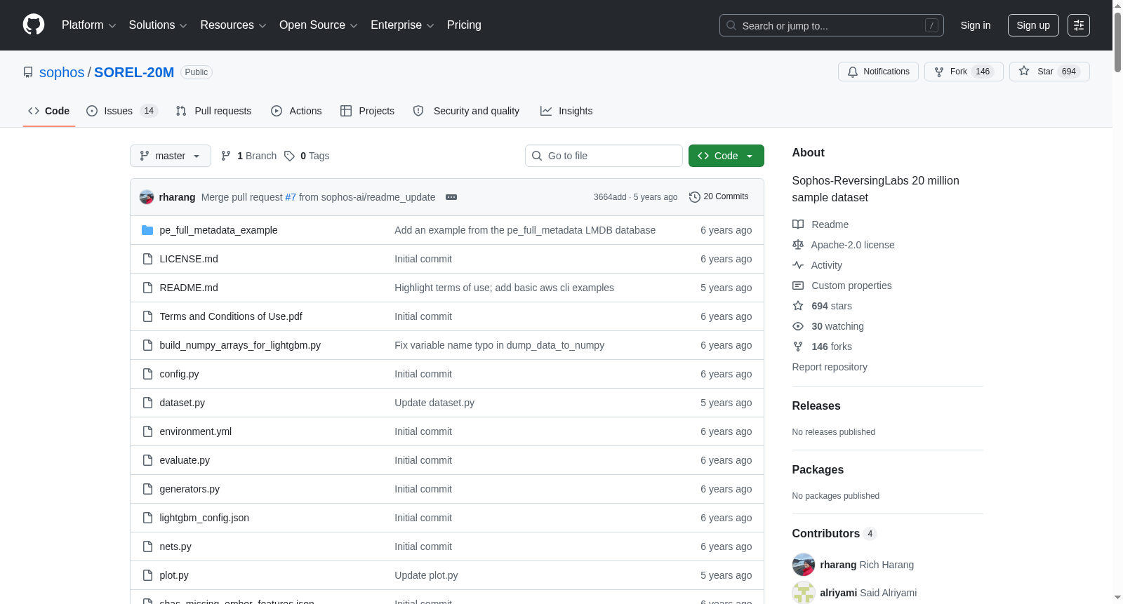Expand the Enterprise menu
1123x604 pixels.
click(402, 25)
